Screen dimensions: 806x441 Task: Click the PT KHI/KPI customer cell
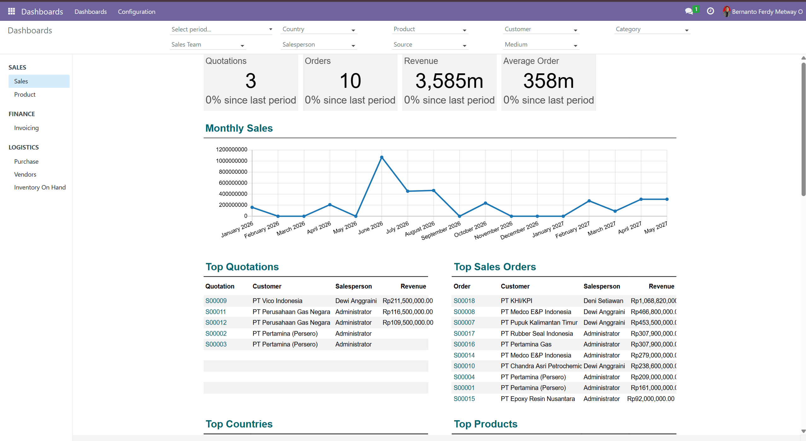(x=516, y=301)
